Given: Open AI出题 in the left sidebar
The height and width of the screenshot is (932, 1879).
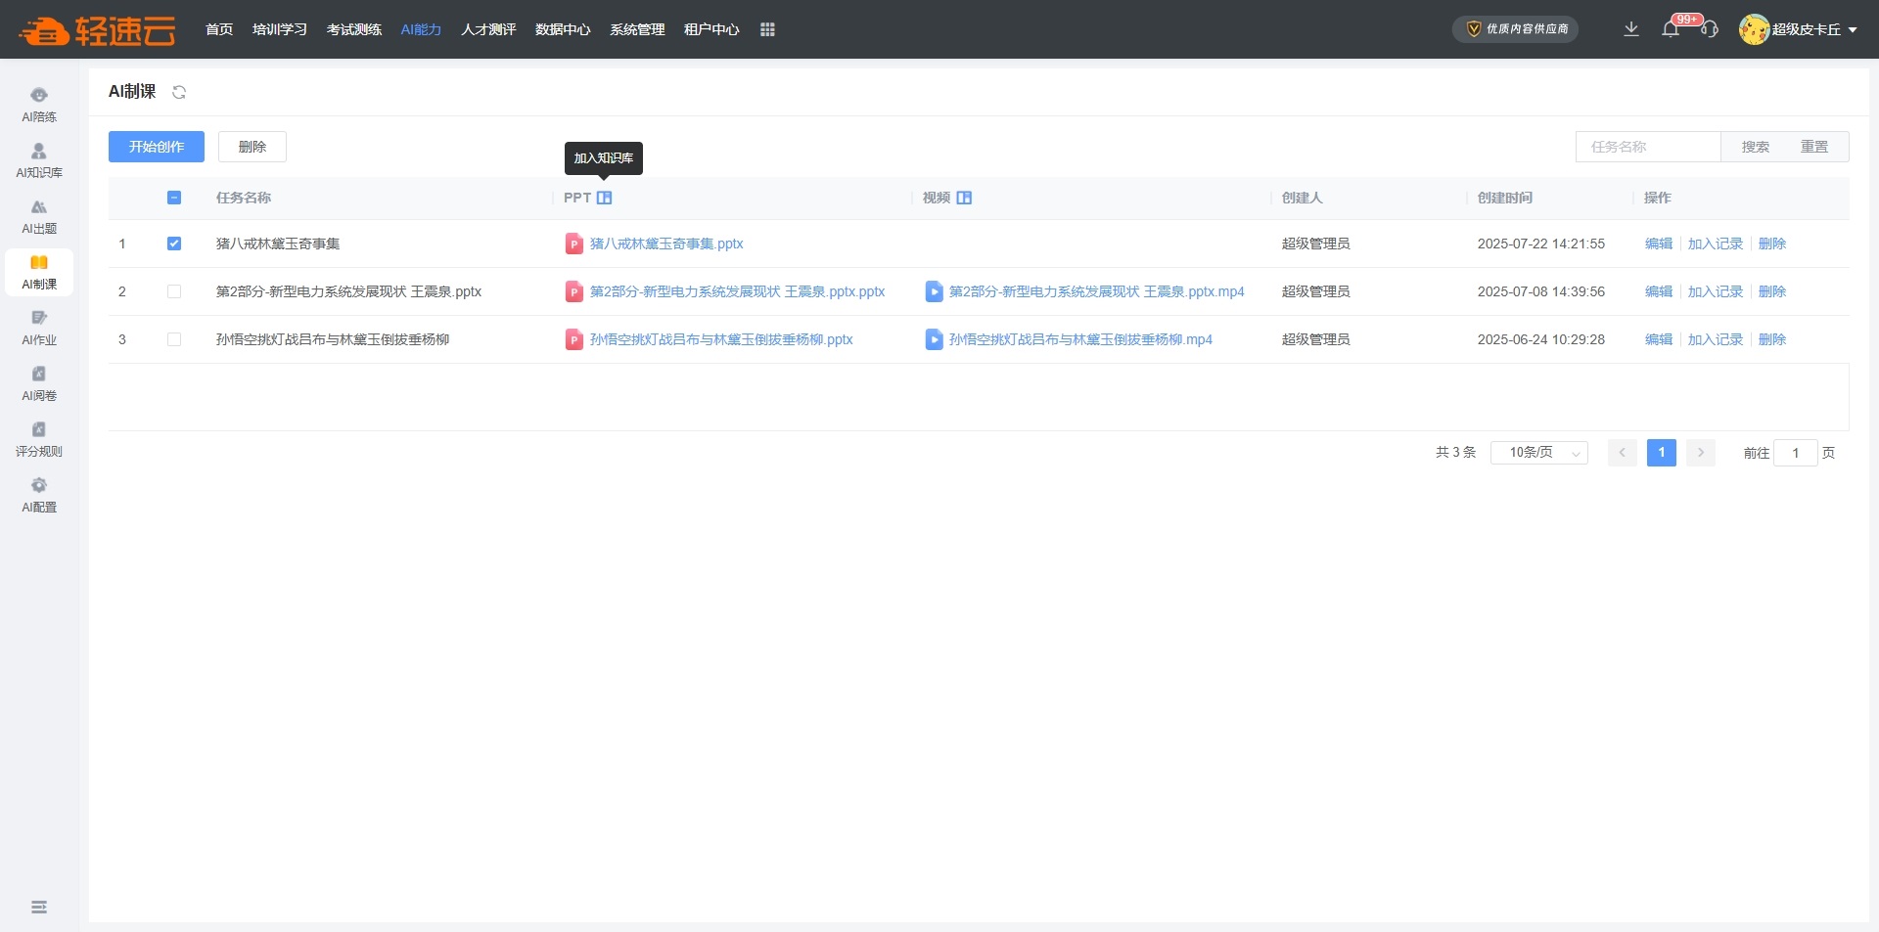Looking at the screenshot, I should pos(39,216).
